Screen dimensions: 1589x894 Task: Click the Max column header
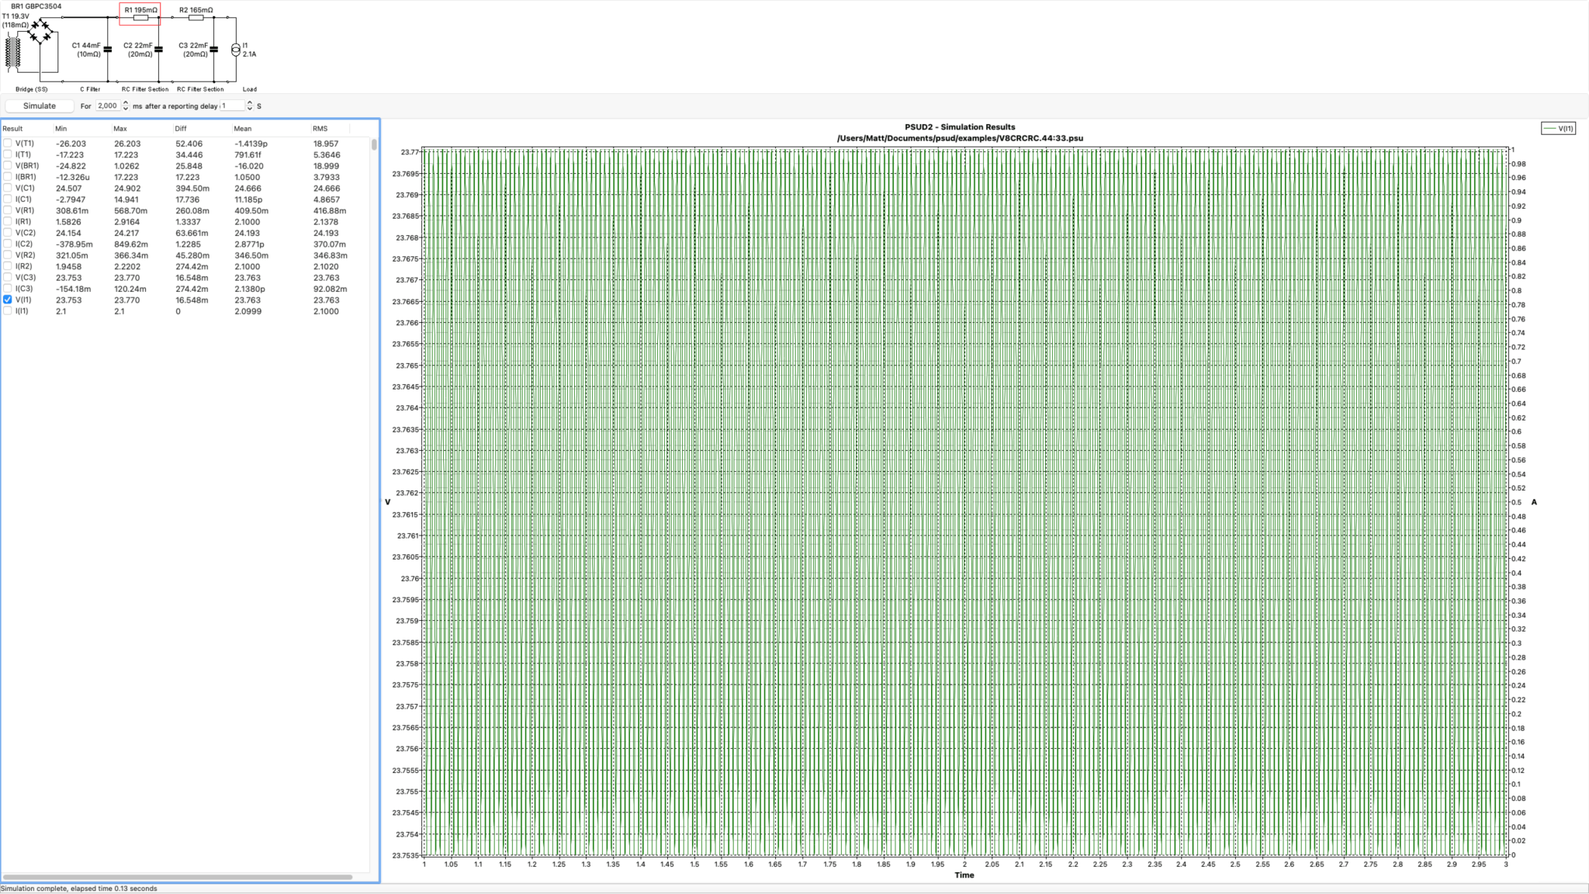(x=141, y=129)
